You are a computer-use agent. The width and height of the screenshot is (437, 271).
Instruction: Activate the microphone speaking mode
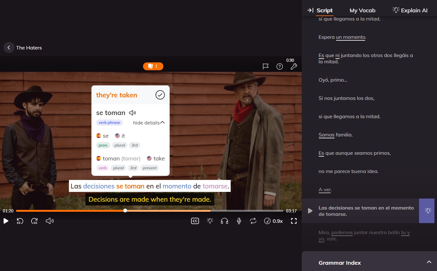click(x=239, y=221)
